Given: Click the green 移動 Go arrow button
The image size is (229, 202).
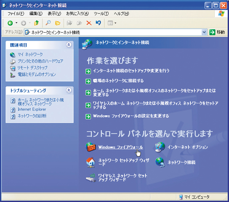Looking at the screenshot, I should coord(212,32).
